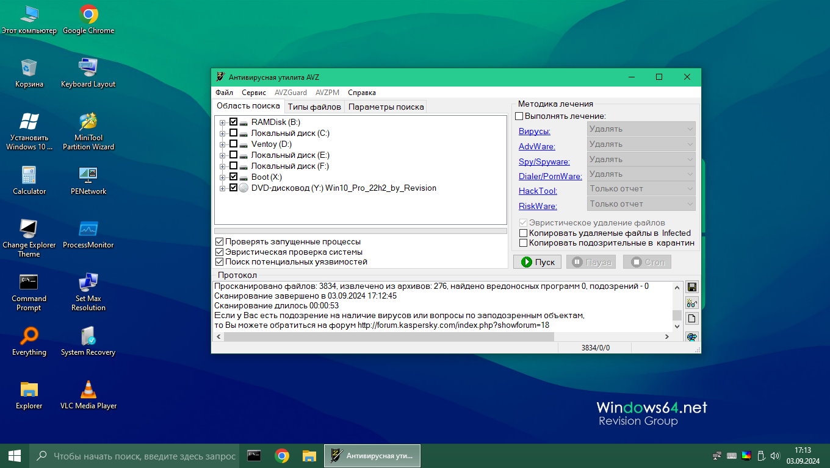Image resolution: width=830 pixels, height=468 pixels.
Task: Launch Google Chrome from the taskbar
Action: pos(282,456)
